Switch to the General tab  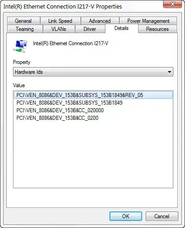tap(24, 21)
